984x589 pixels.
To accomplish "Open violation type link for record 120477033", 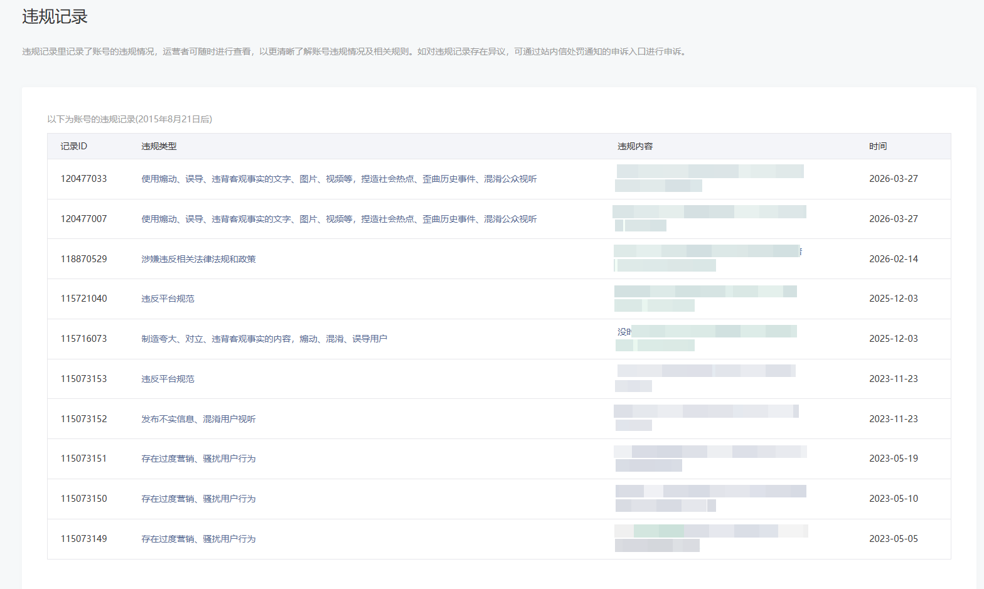I will pos(339,179).
